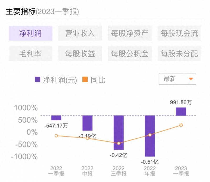Click the 同比 point for 2022 一季报

click(56, 136)
